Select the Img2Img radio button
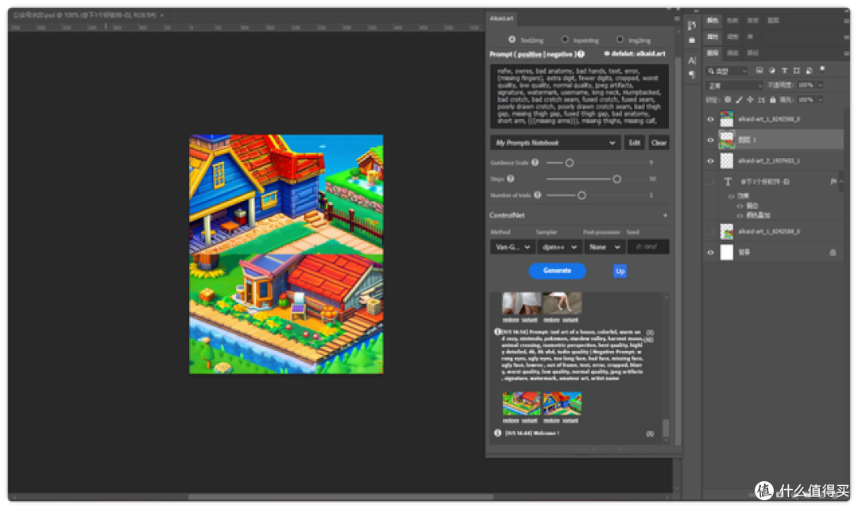The height and width of the screenshot is (509, 858). tap(620, 40)
